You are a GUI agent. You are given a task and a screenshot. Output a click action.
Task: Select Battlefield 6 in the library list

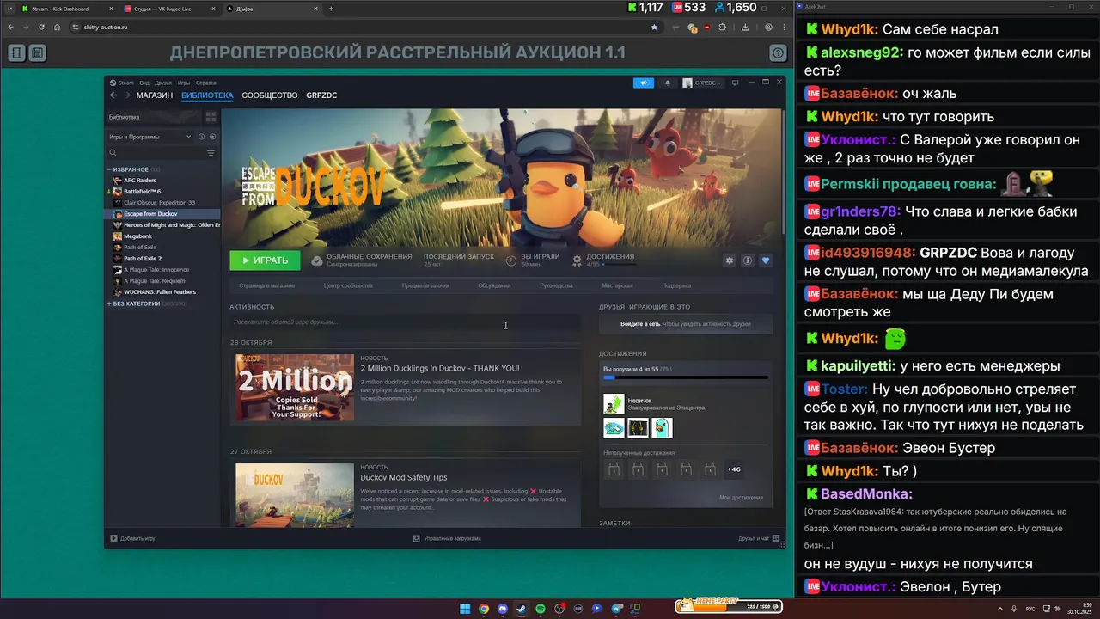tap(142, 192)
